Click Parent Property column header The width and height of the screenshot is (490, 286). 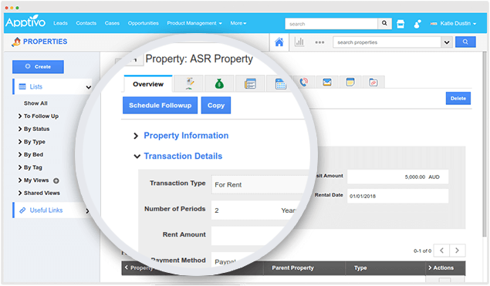pos(292,268)
